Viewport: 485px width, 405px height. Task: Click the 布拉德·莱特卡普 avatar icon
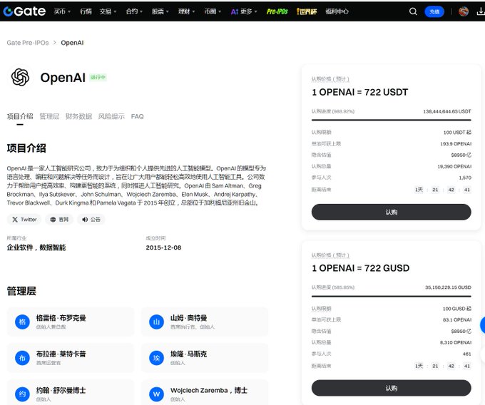click(22, 358)
